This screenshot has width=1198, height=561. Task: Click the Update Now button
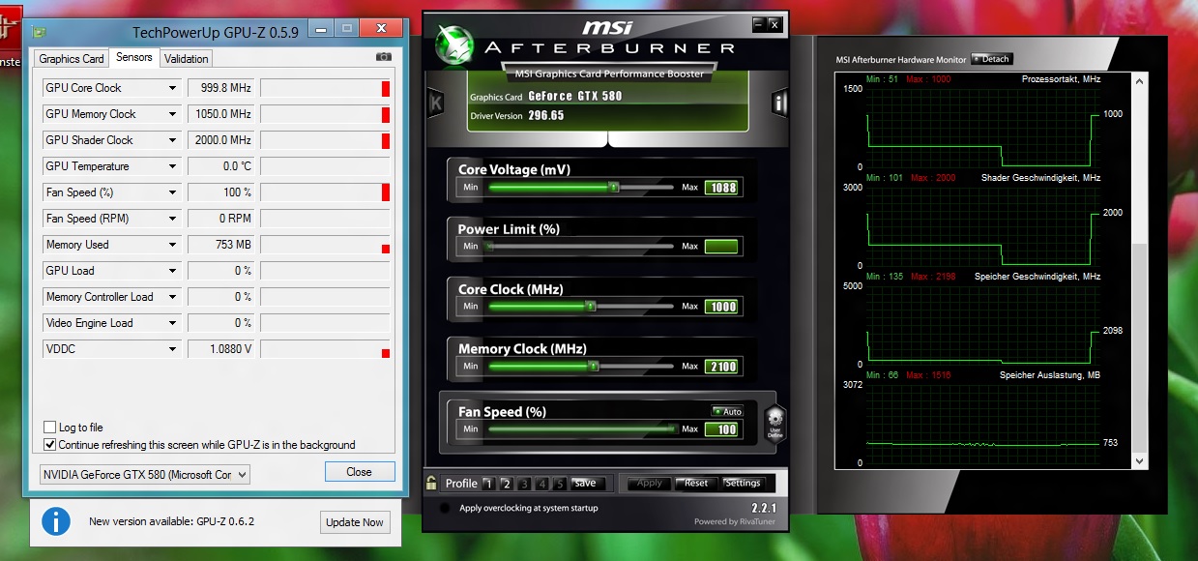354,521
